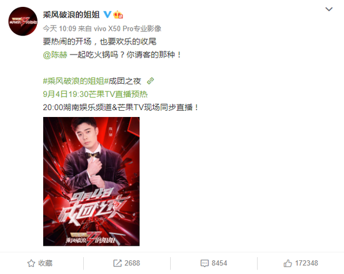Click the comment bubble icon

click(x=205, y=263)
